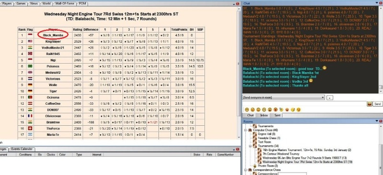Click the 16th Engine Masters Tournament room icon

(259, 150)
